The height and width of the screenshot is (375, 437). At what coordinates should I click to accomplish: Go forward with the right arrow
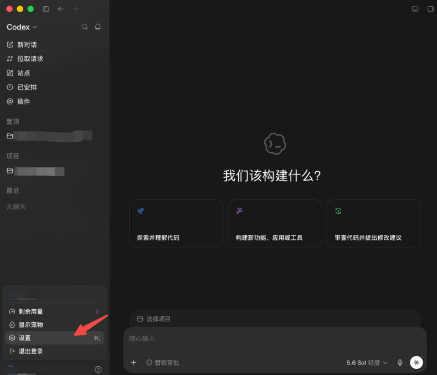75,9
